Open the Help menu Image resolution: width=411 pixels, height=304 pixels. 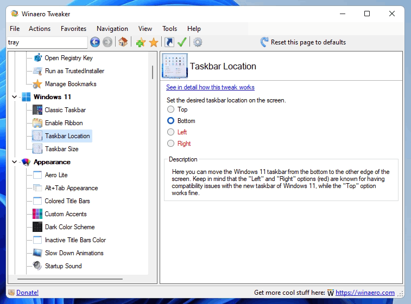coord(194,29)
